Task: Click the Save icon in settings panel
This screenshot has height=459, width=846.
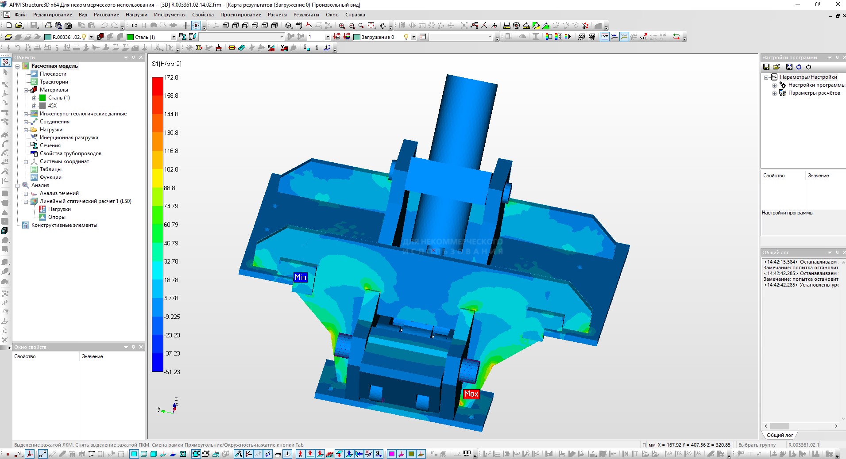Action: (766, 67)
